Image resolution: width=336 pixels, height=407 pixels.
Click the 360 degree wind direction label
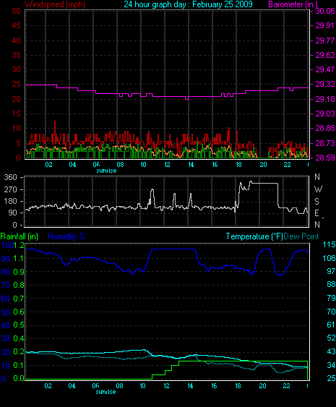[10, 178]
